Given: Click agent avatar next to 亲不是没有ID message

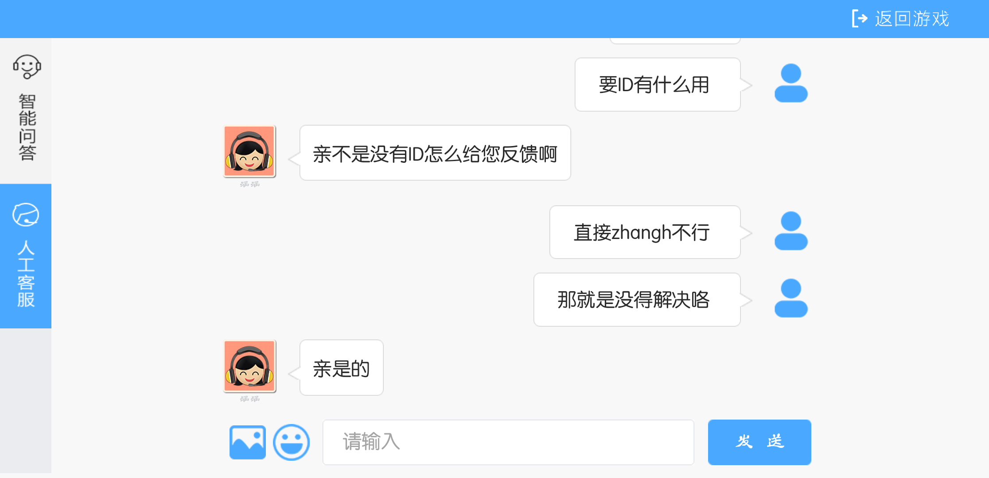Looking at the screenshot, I should pyautogui.click(x=249, y=151).
